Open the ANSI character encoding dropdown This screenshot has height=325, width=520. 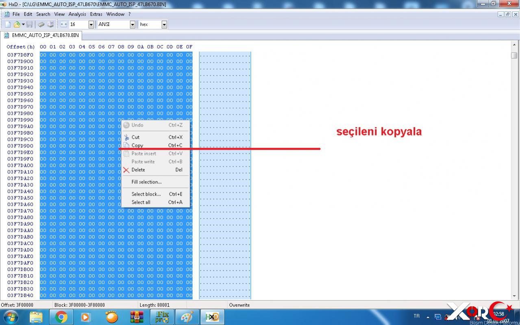[x=133, y=24]
